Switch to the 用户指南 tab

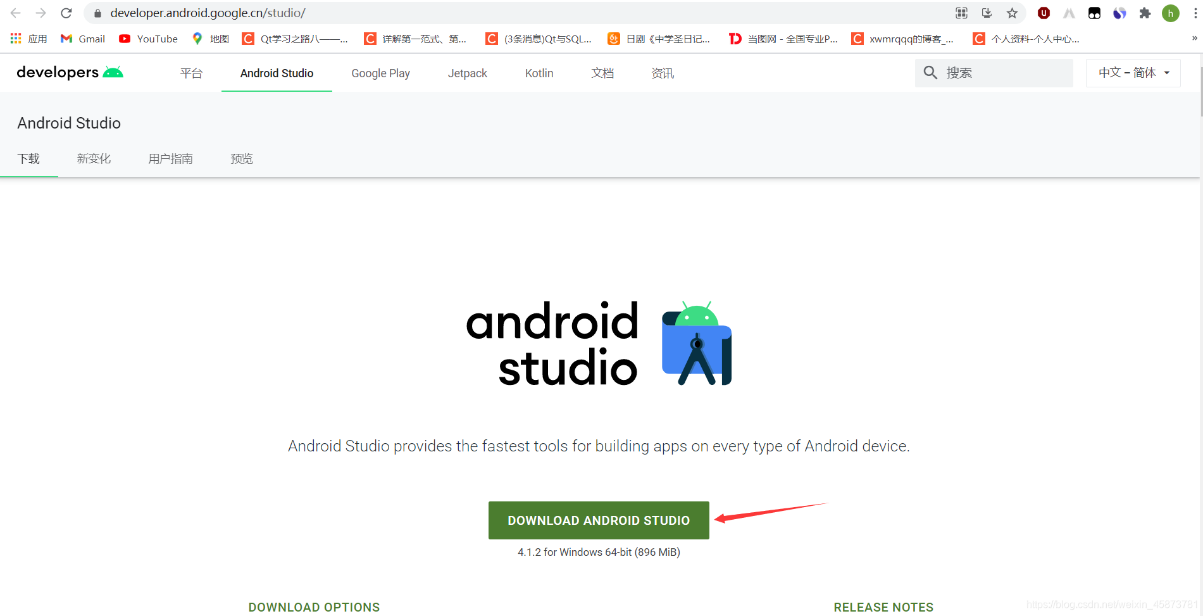click(x=170, y=158)
